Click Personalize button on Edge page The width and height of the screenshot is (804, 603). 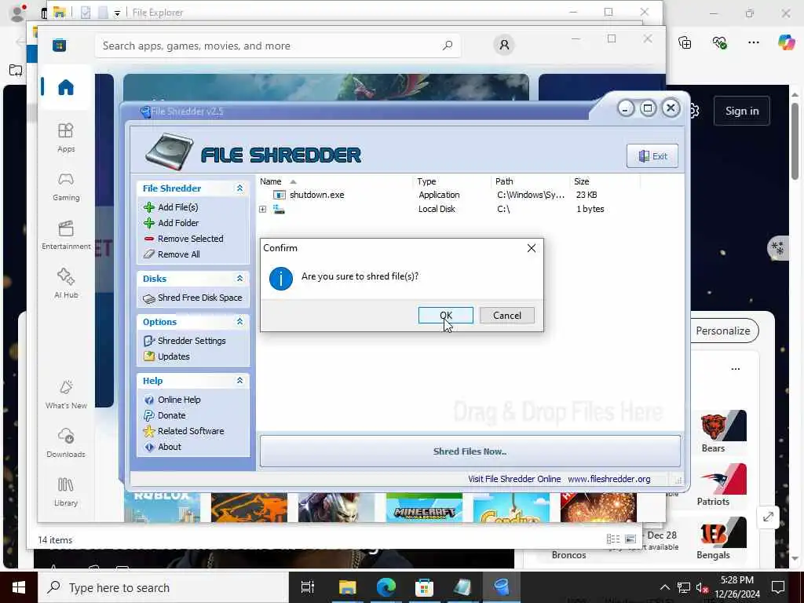coord(722,331)
